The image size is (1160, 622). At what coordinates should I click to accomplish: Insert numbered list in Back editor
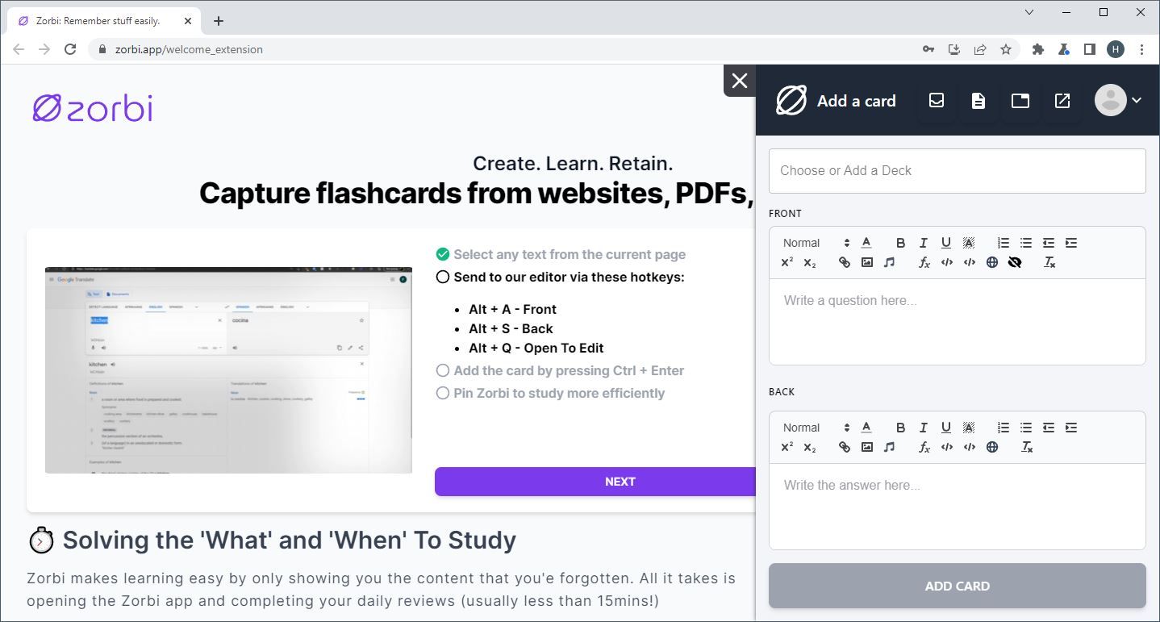(x=1004, y=428)
